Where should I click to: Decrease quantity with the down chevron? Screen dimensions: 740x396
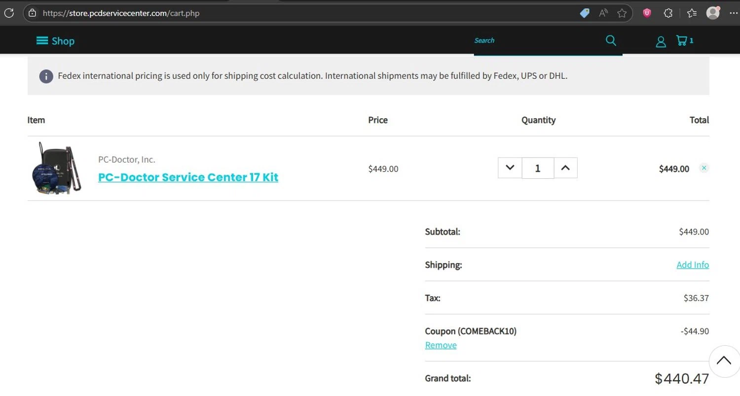(510, 168)
